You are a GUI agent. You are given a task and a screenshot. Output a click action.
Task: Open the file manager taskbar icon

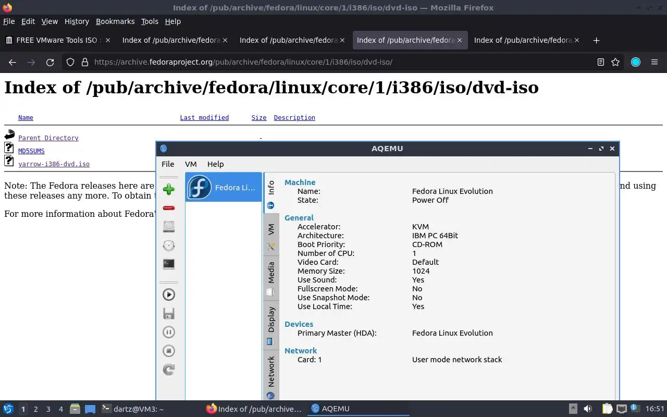[x=75, y=409]
